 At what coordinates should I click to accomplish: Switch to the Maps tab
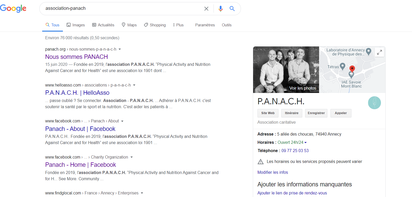(x=129, y=25)
